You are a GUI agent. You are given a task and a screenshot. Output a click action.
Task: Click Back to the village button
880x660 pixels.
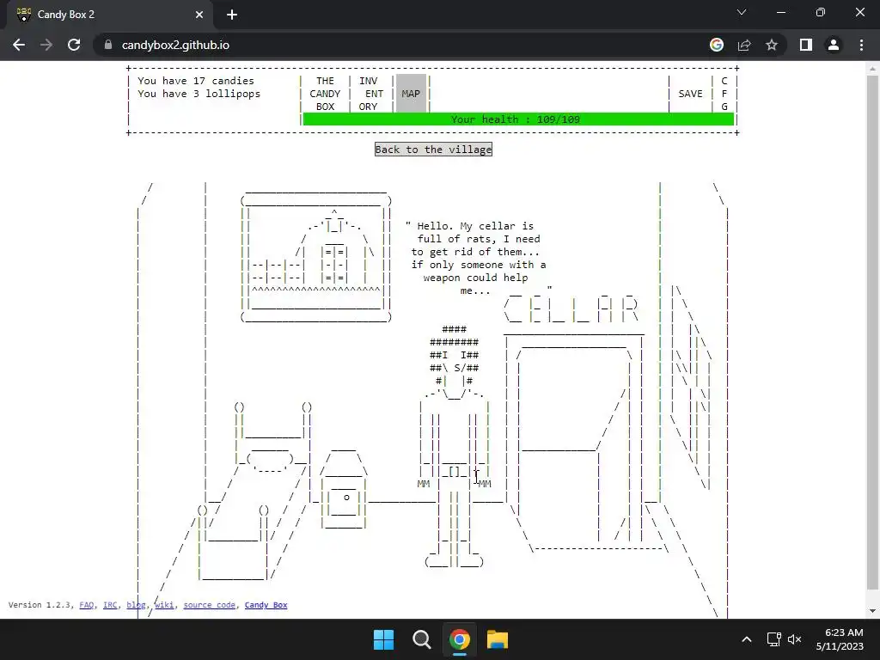coord(433,150)
